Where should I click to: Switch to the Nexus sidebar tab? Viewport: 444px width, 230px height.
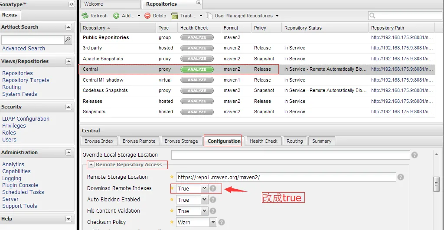click(10, 15)
